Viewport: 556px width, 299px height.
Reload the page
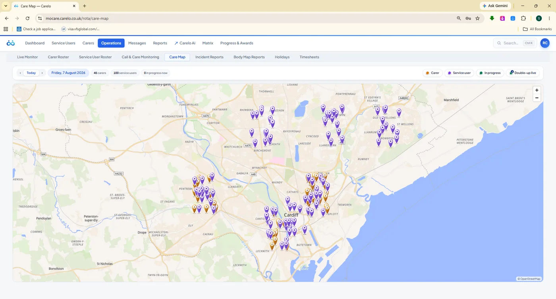[x=27, y=18]
